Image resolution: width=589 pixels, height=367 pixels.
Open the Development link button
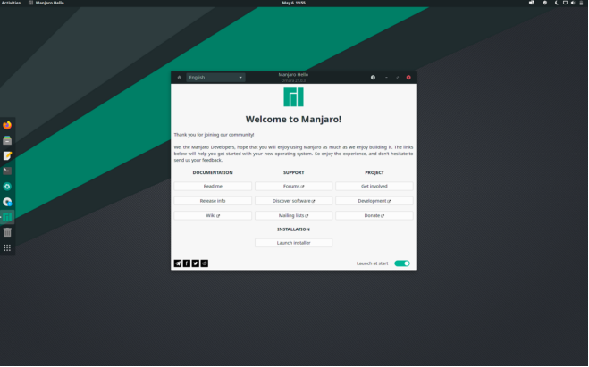[x=374, y=201]
